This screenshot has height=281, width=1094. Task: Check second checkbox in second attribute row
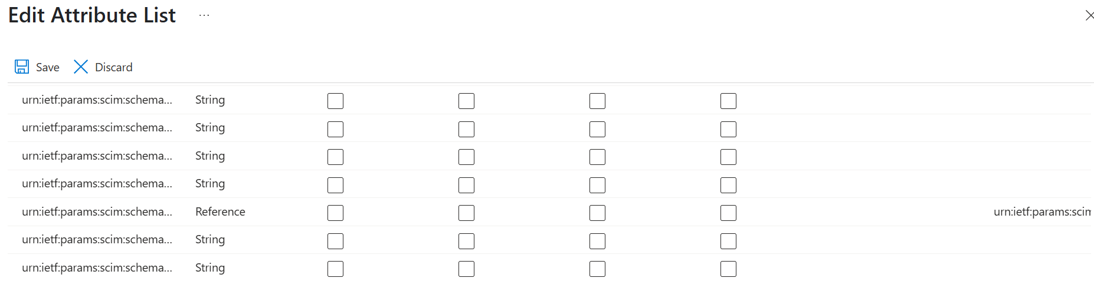click(466, 129)
